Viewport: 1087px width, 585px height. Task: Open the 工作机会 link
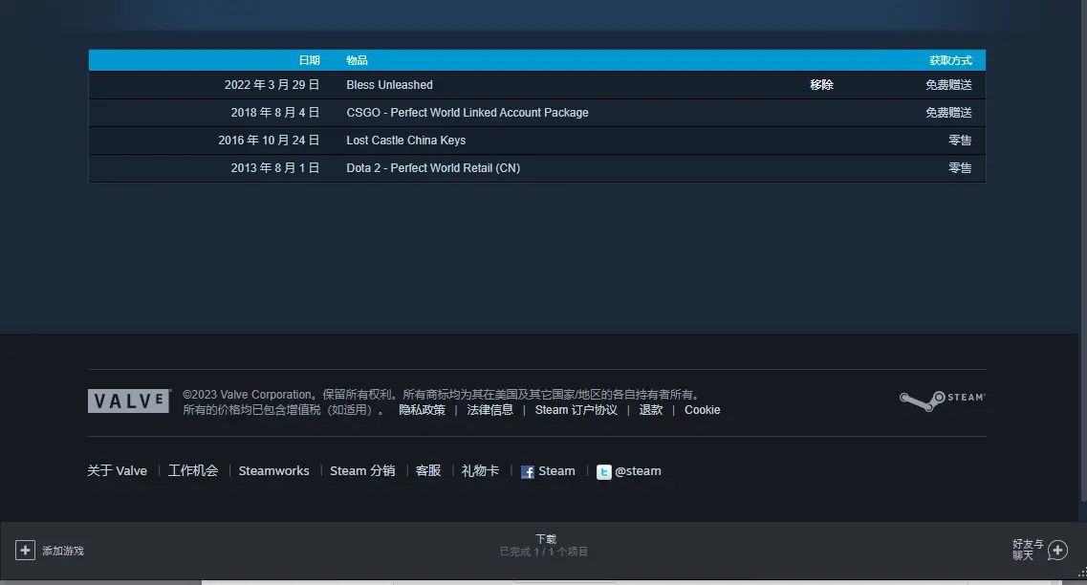click(193, 470)
